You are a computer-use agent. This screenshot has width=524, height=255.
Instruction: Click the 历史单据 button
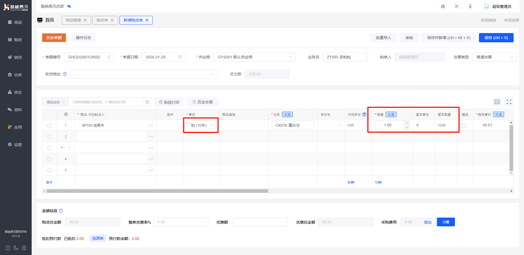pos(54,38)
